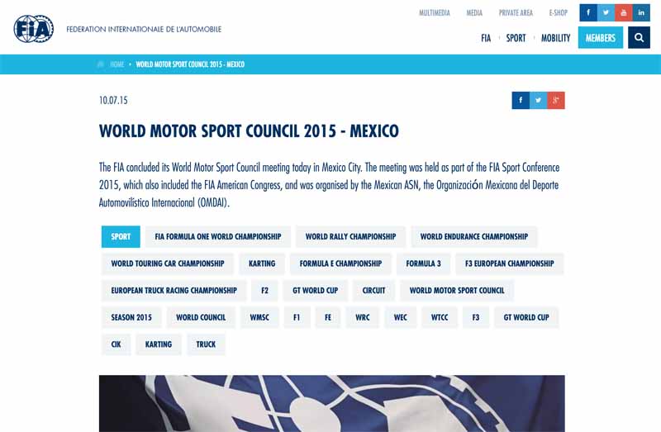Screen dimensions: 661x432
Task: Select GT World Cup tag after F3
Action: click(x=526, y=317)
